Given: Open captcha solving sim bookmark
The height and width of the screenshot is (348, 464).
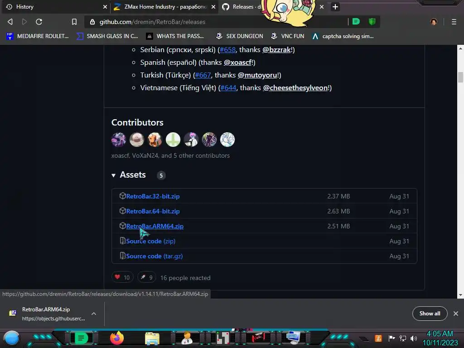Looking at the screenshot, I should click(343, 36).
